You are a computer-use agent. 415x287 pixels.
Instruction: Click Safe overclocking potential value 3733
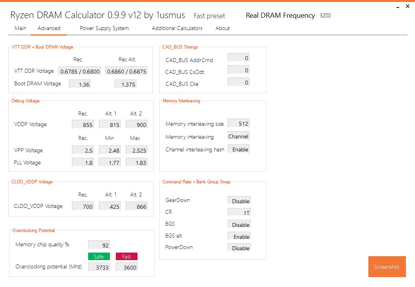(99, 267)
